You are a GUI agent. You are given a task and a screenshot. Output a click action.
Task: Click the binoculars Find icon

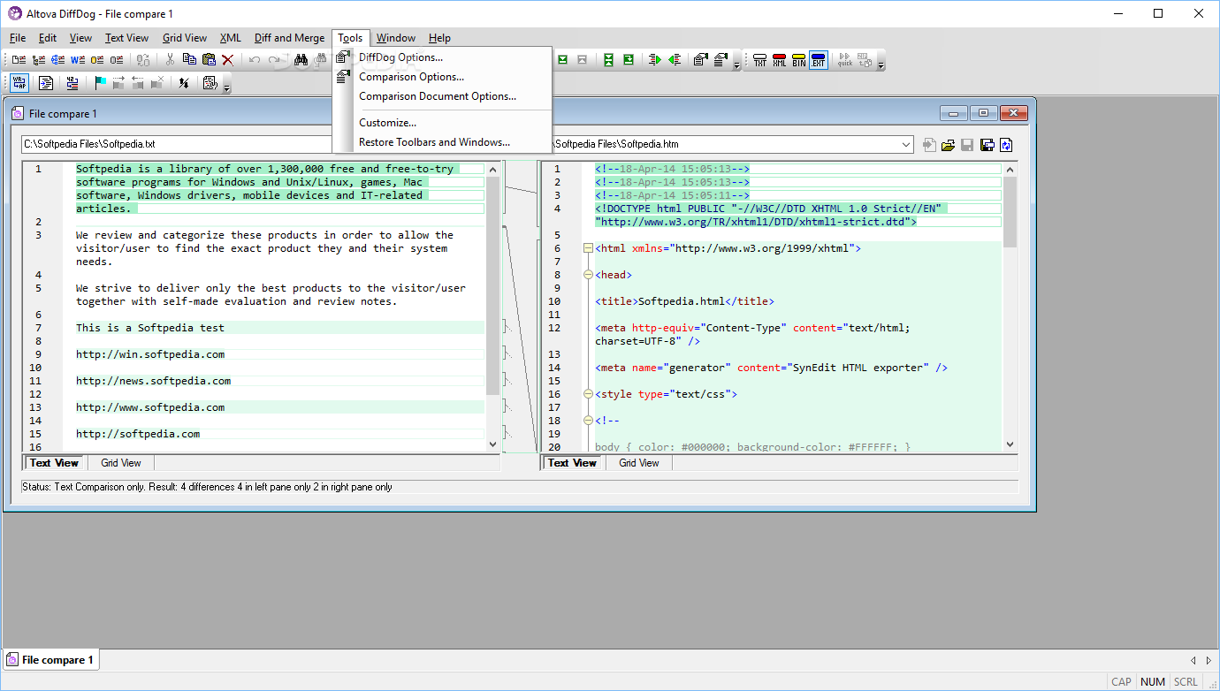[x=301, y=60]
